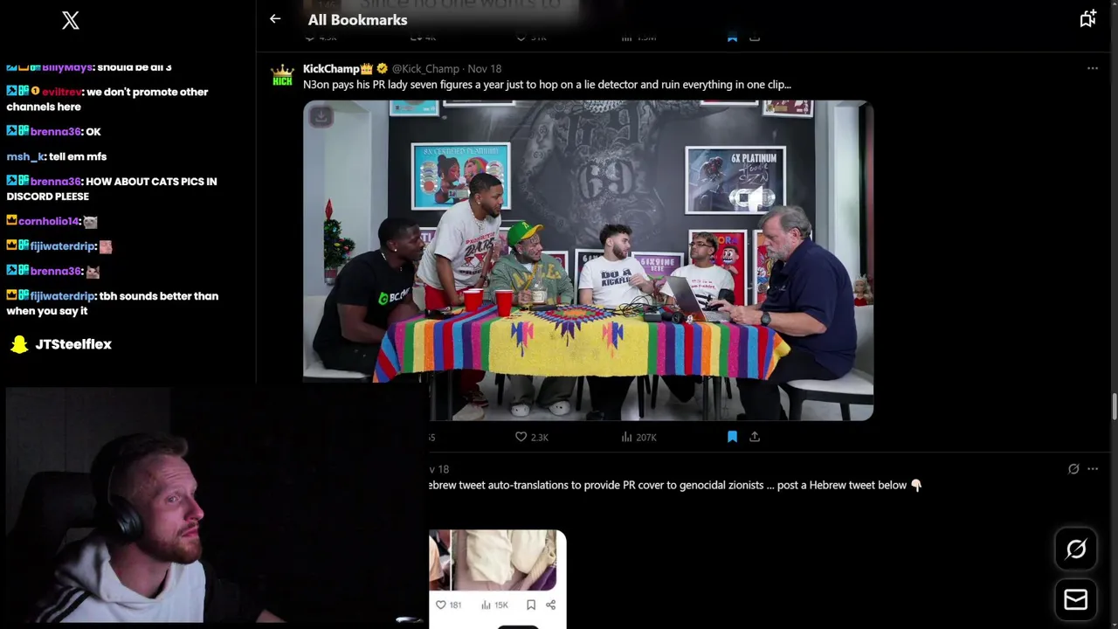Click the Hebrew tweet auto-translations post text
Screen dimensions: 1118x629
coord(675,485)
